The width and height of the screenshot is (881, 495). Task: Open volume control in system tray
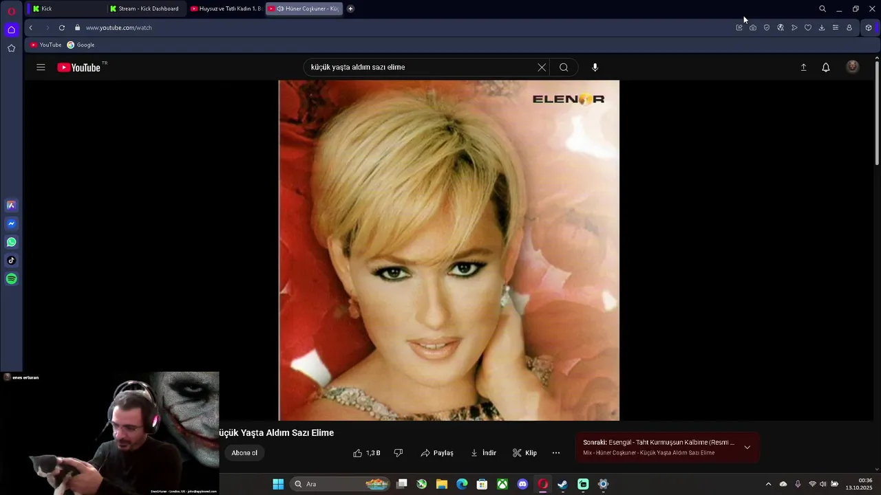tap(823, 484)
